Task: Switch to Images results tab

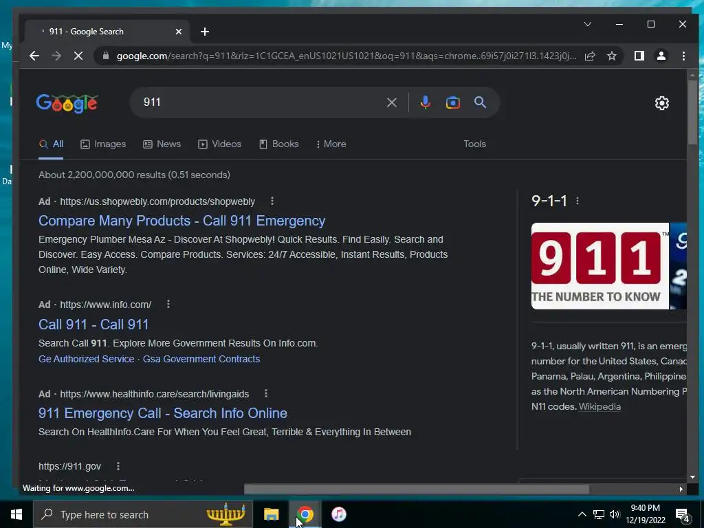Action: coord(103,144)
